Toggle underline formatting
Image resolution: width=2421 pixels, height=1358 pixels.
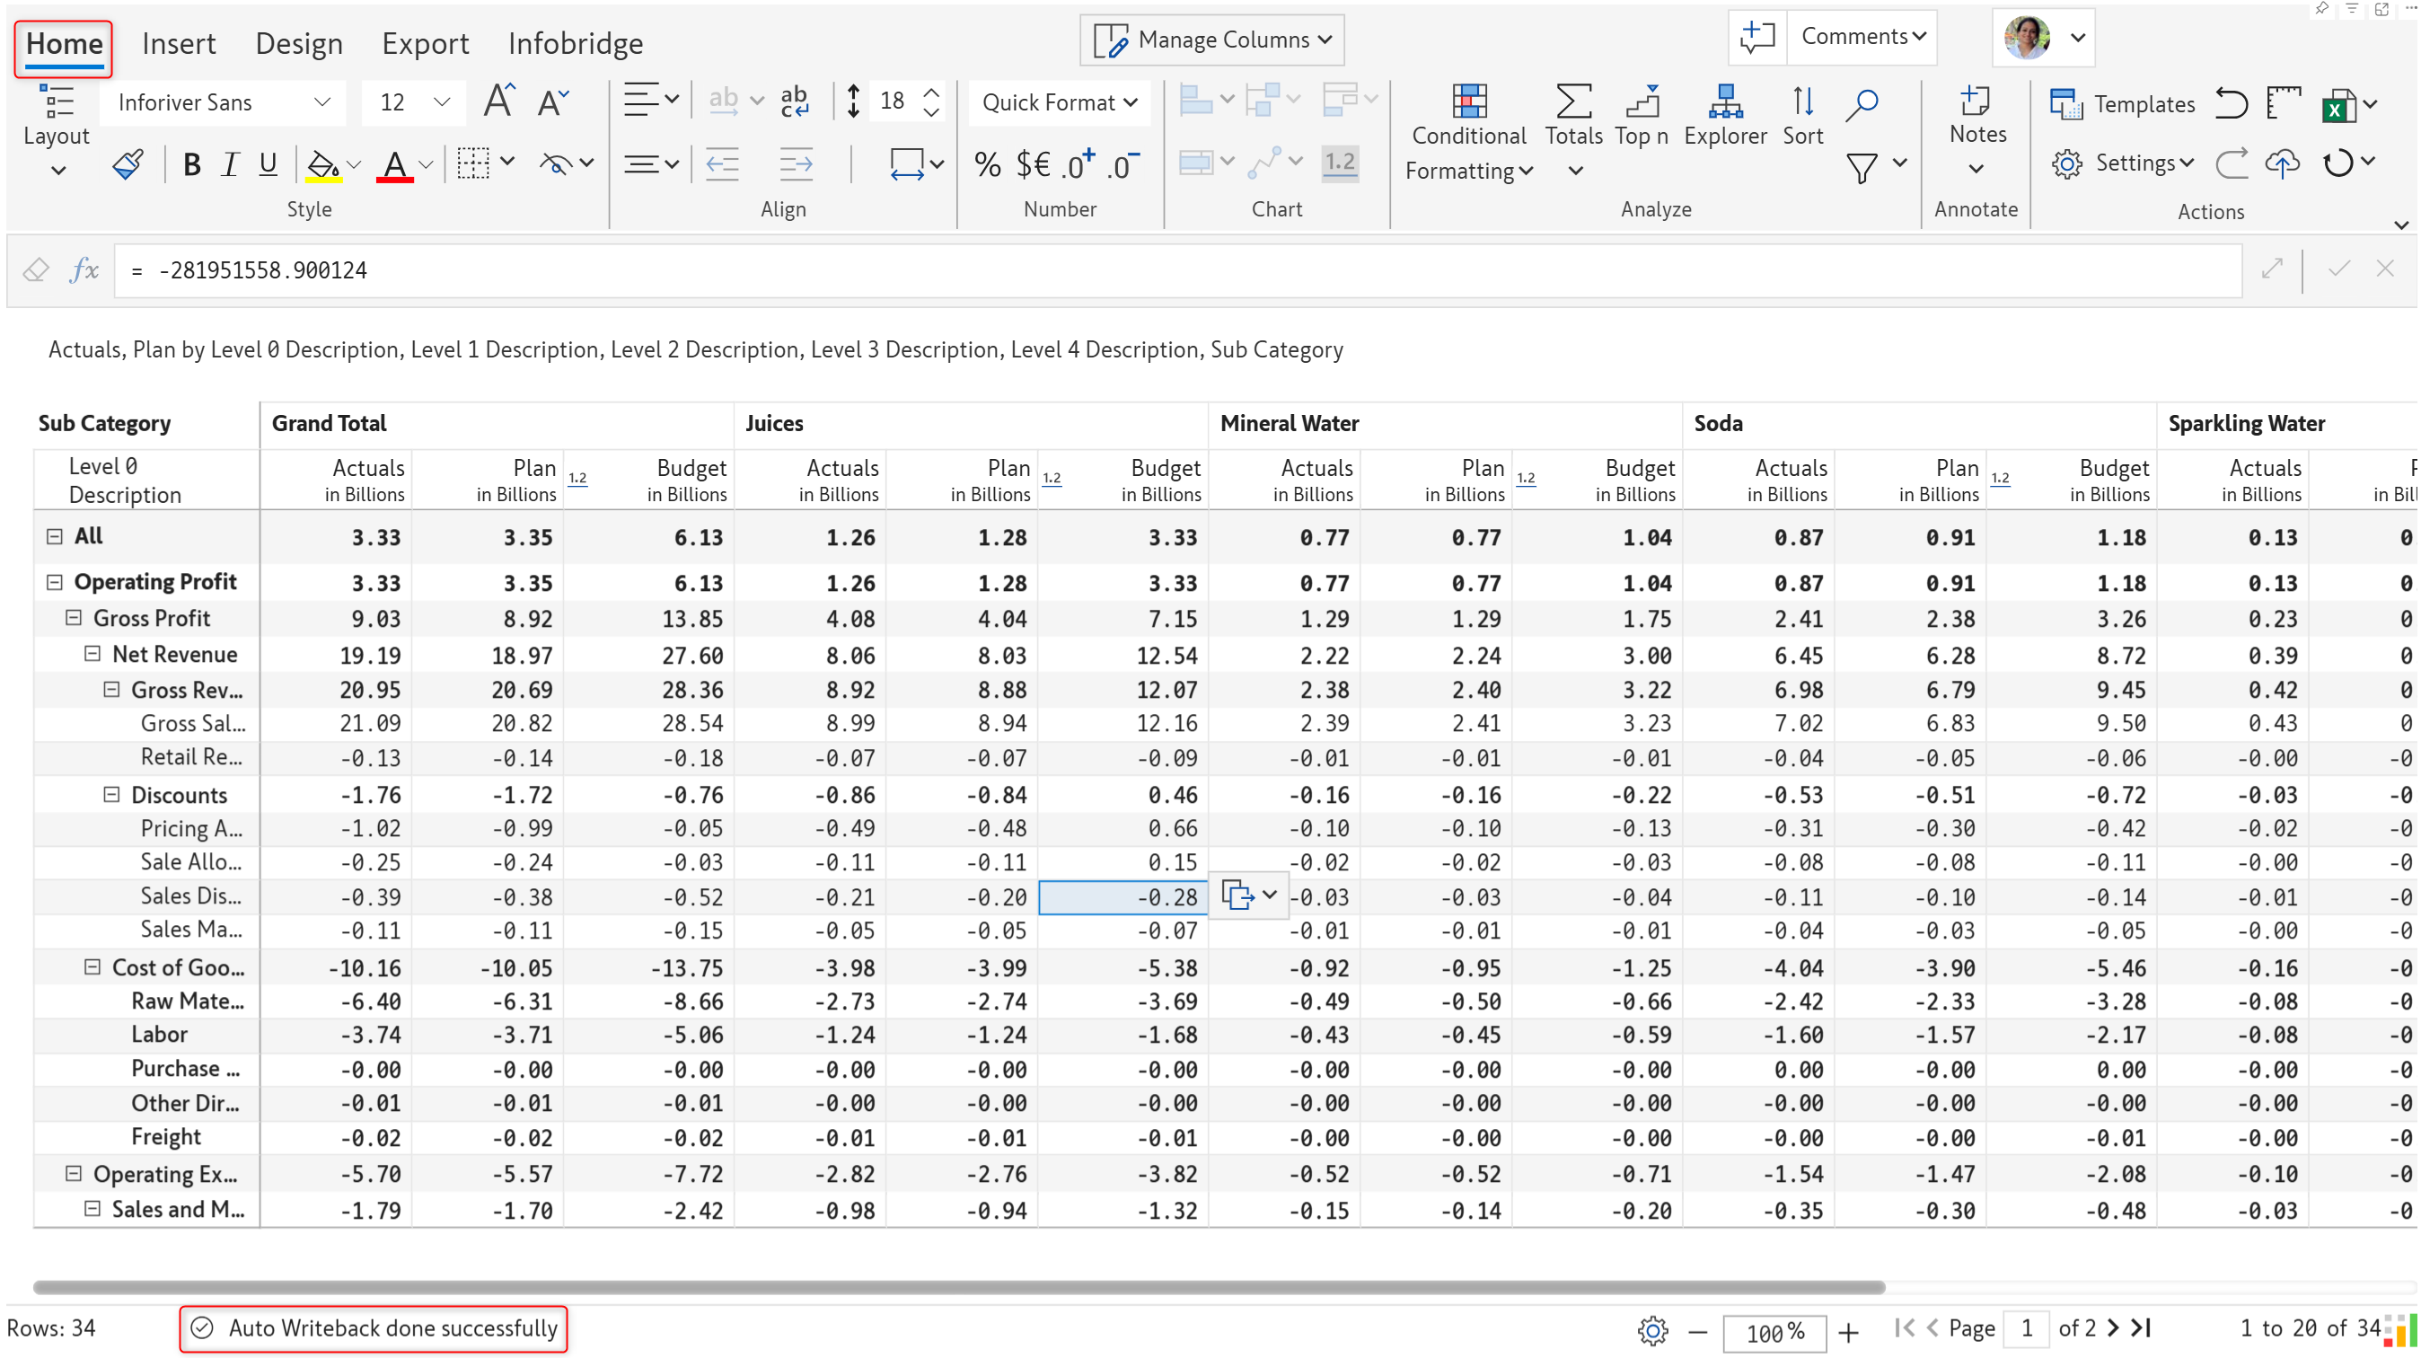point(268,164)
